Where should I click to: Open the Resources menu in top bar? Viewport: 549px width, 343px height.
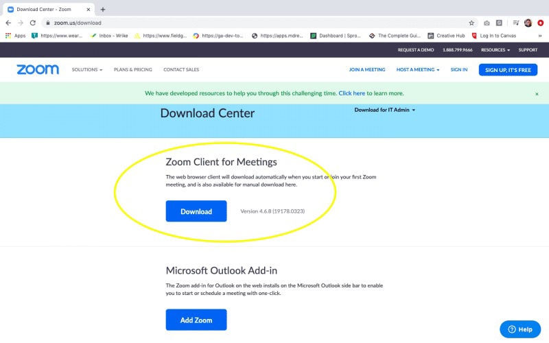click(x=495, y=50)
